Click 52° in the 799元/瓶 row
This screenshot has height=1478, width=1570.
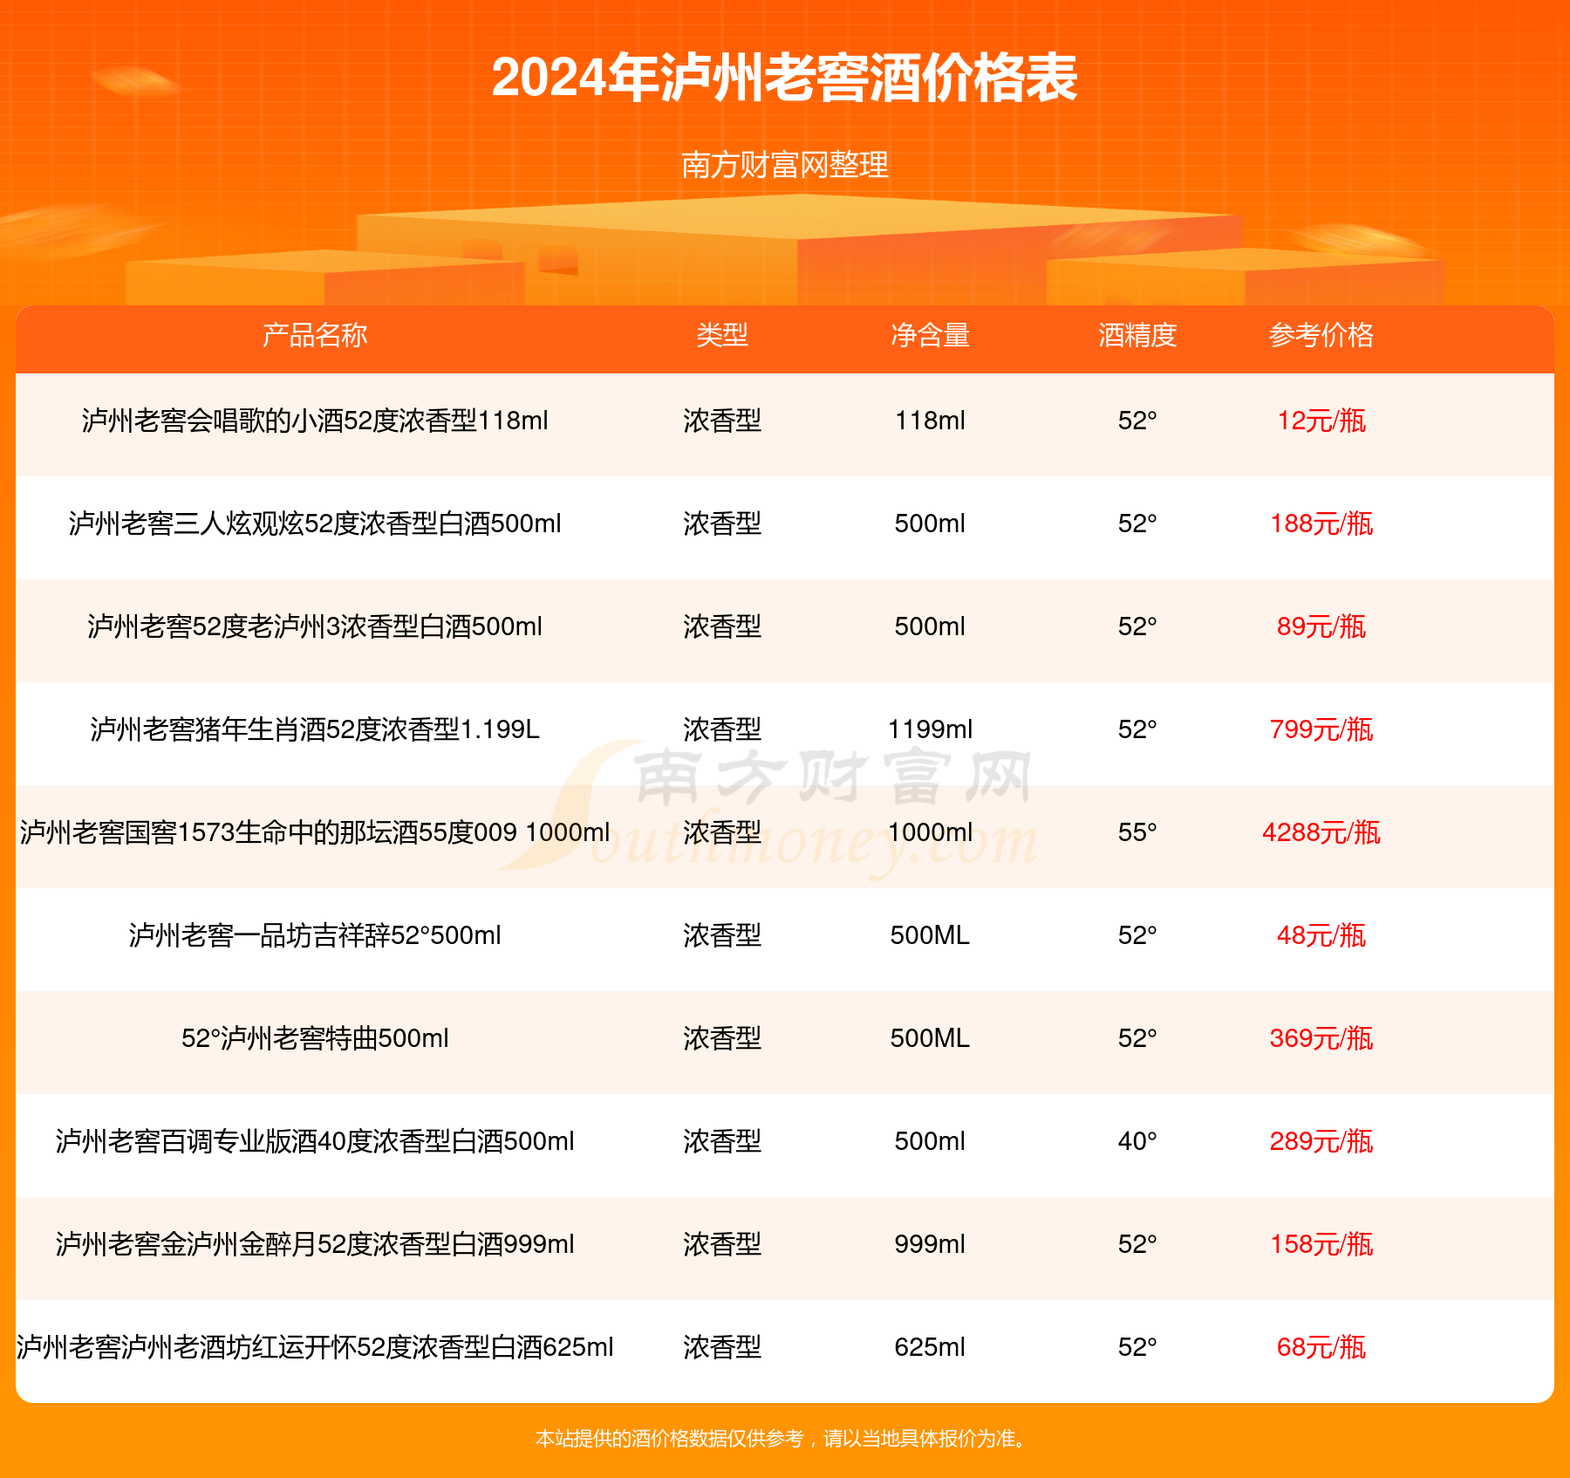1137,729
